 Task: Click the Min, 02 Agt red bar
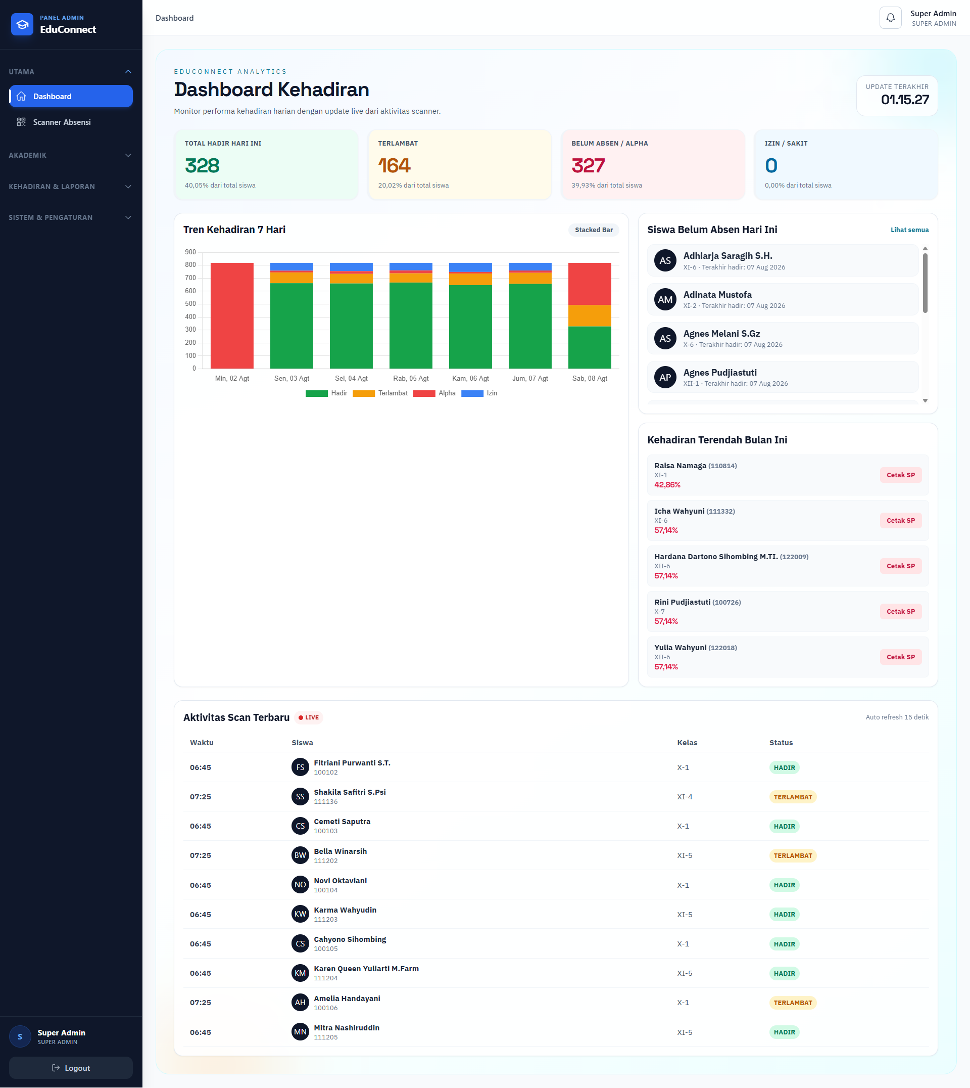pyautogui.click(x=232, y=315)
